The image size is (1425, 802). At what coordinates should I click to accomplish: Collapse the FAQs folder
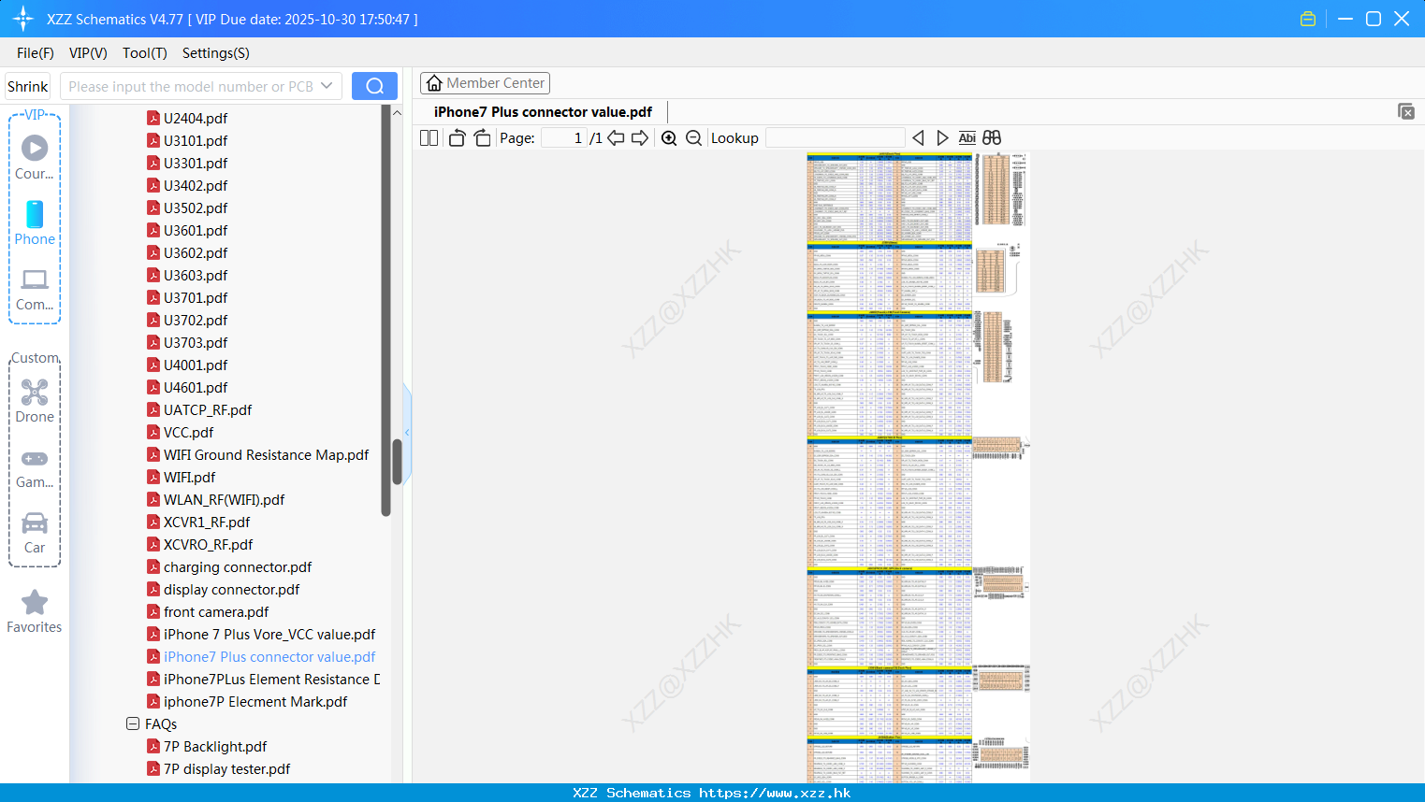click(133, 723)
